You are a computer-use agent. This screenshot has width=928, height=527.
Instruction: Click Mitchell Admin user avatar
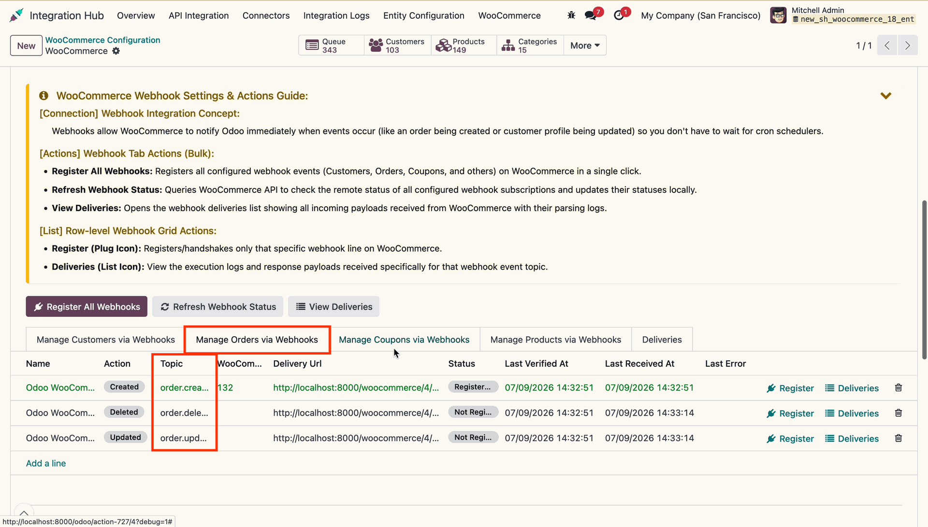point(778,15)
